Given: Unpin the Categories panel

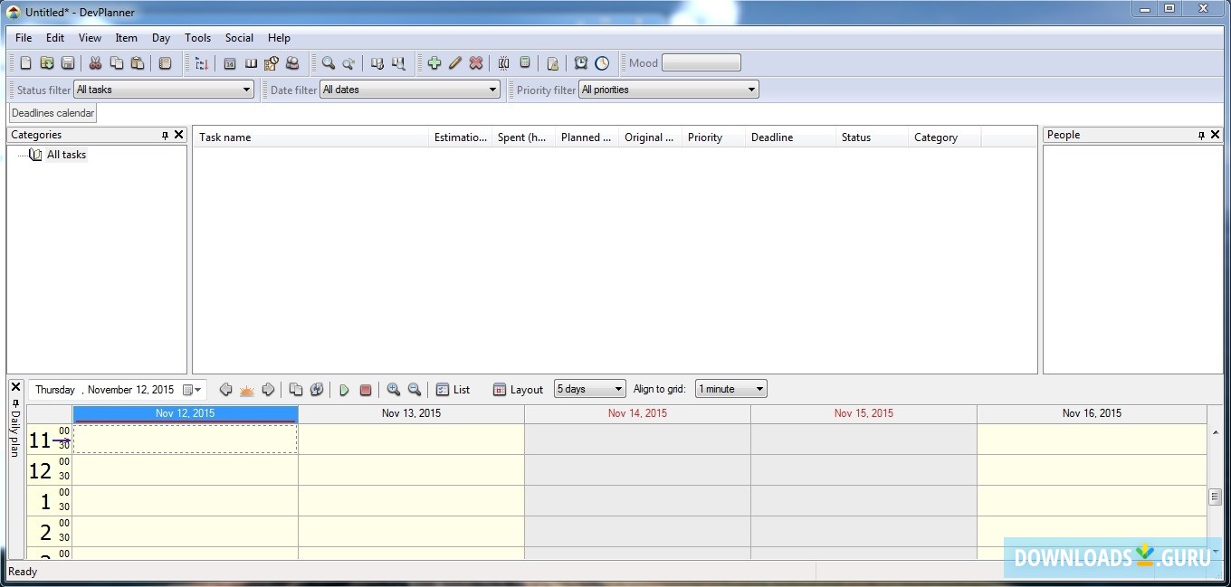Looking at the screenshot, I should [166, 134].
